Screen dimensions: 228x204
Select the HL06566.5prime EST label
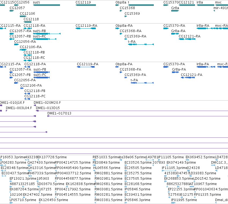coord(107,168)
